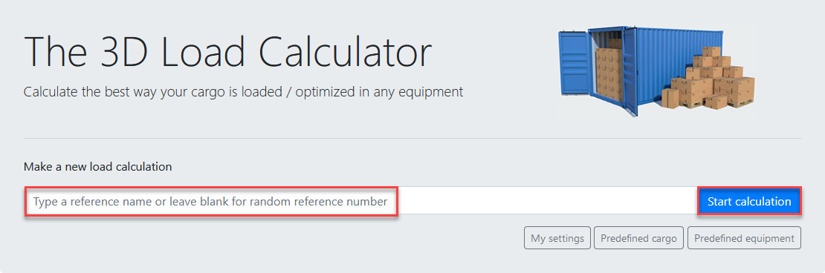Viewport: 825px width, 273px height.
Task: Open My settings
Action: pos(557,238)
